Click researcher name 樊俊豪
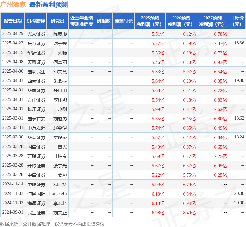The width and height of the screenshot is (246, 227). click(x=60, y=137)
